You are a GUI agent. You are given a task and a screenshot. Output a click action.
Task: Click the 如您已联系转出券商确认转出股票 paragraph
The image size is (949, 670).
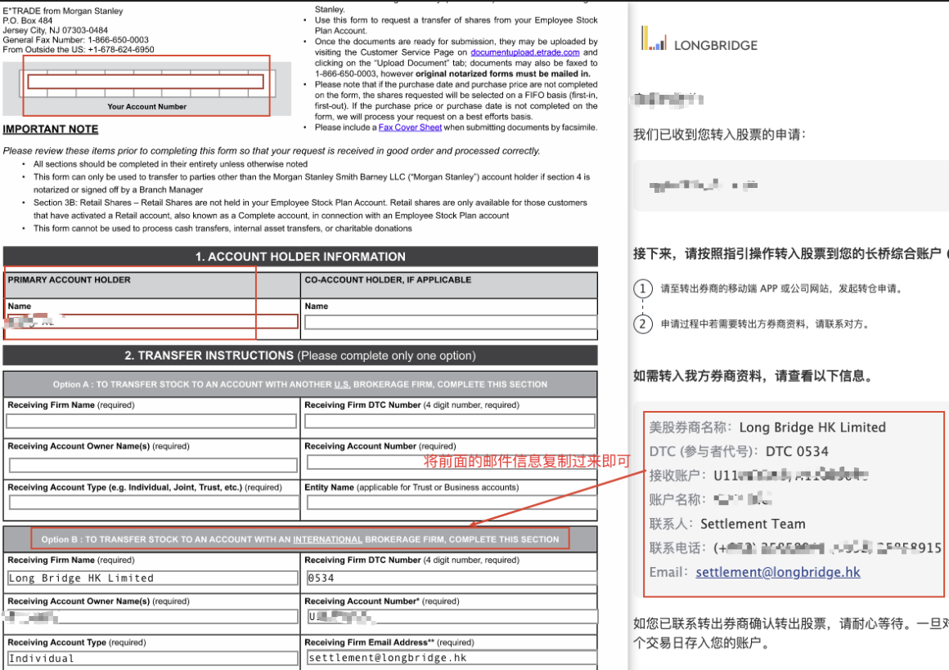coord(790,632)
